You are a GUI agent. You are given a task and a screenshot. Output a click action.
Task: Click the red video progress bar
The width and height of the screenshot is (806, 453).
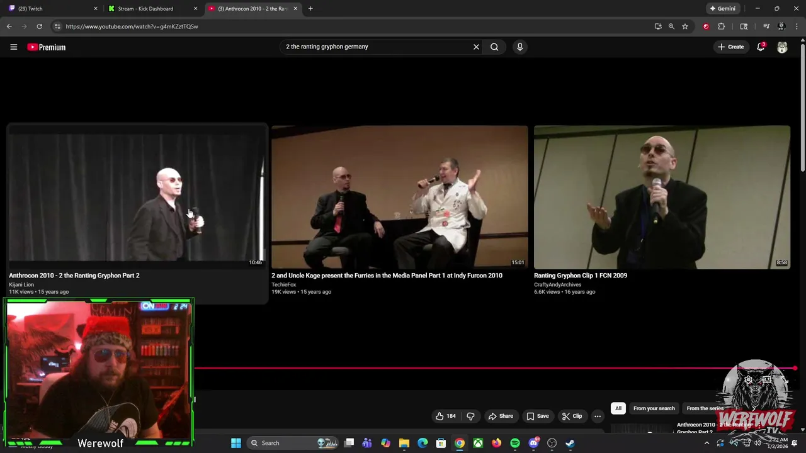coord(494,368)
